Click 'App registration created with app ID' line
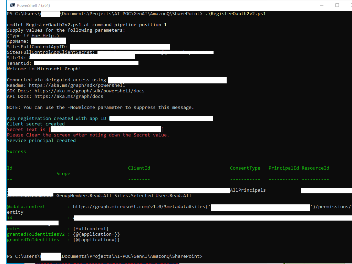 (56, 119)
